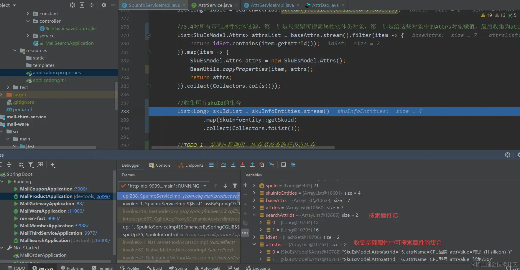Switch to AttrDao.java tab
Screen dimensions: 520x270
tap(325, 5)
